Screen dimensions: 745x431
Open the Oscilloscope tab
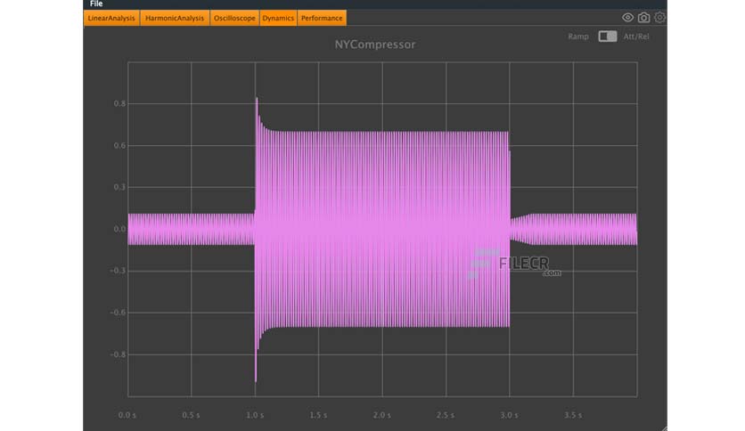(x=234, y=18)
